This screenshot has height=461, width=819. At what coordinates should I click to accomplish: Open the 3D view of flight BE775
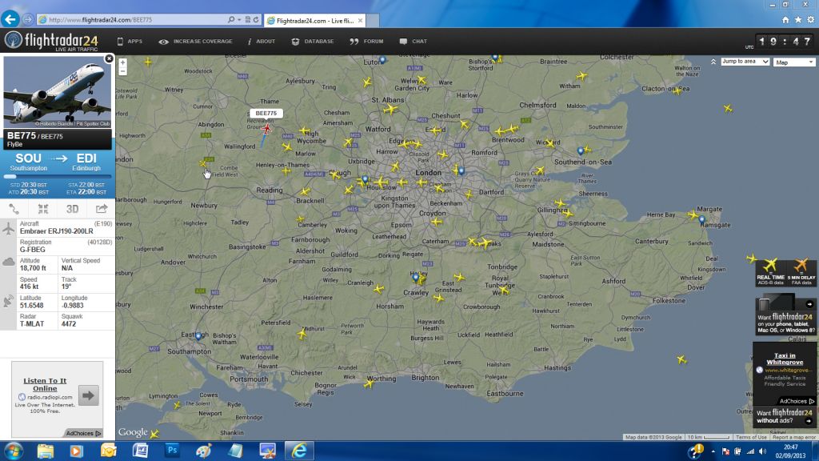(x=72, y=209)
